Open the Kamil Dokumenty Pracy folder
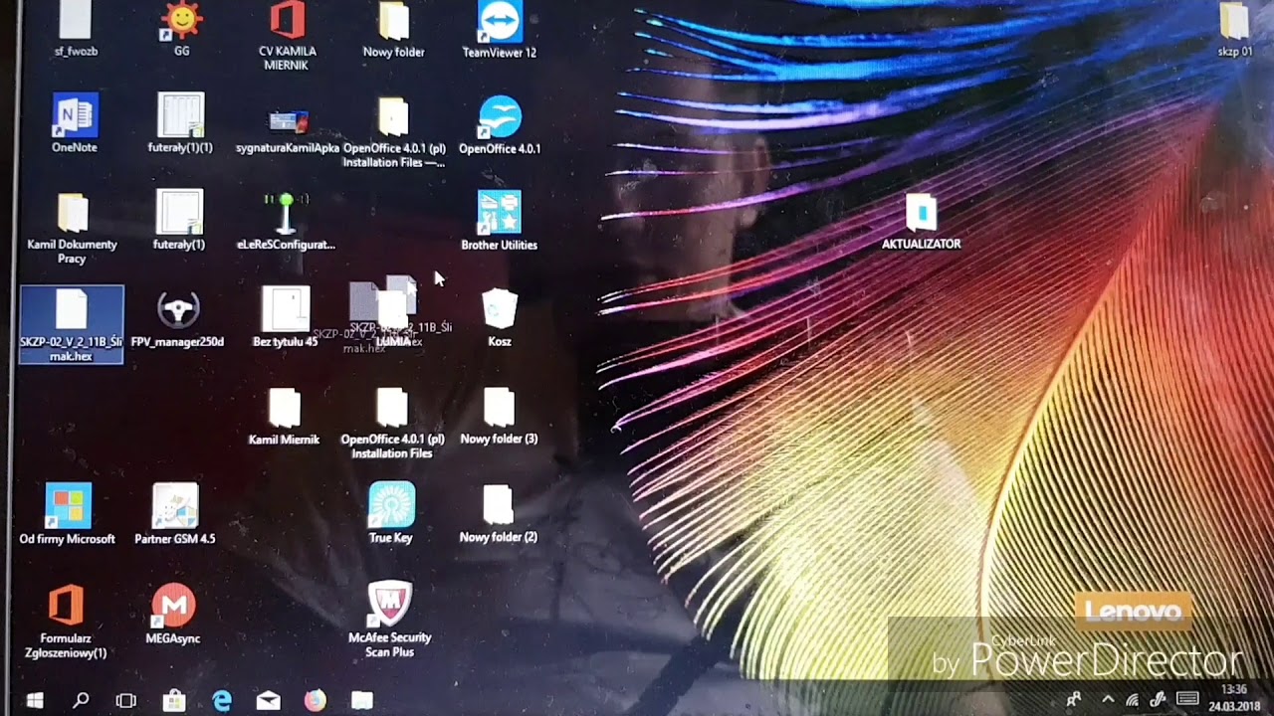Image resolution: width=1274 pixels, height=716 pixels. 72,229
